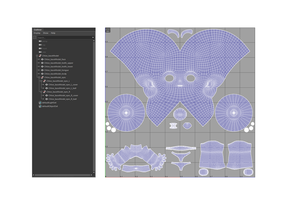Click the Outliner vertical scrollbar down arrow
This screenshot has width=287, height=205.
point(94,172)
